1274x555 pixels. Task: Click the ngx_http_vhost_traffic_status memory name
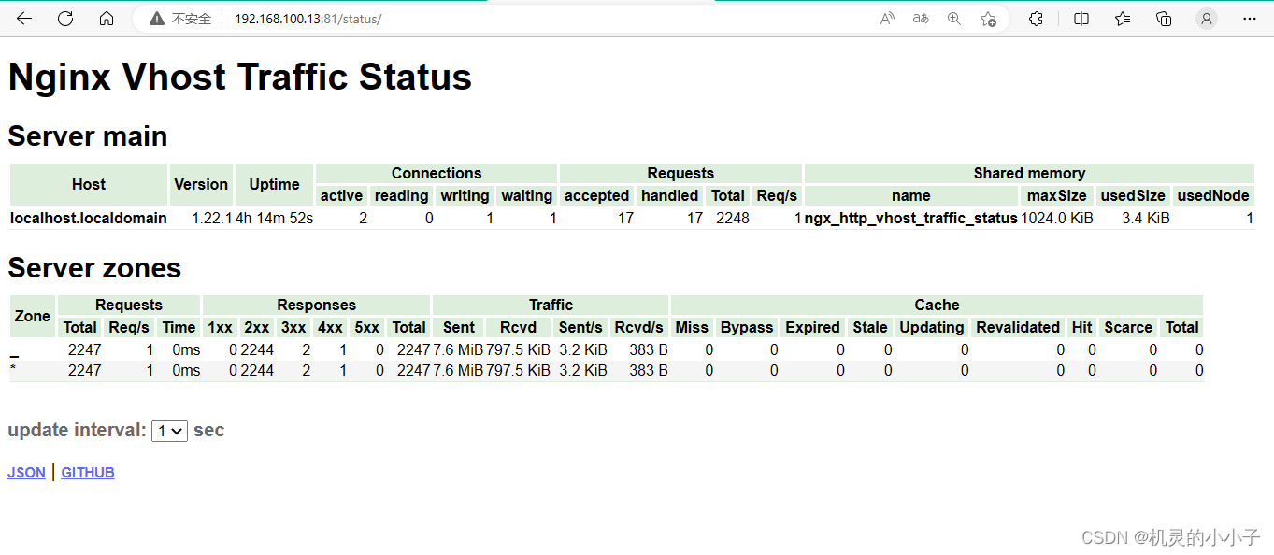pos(911,218)
